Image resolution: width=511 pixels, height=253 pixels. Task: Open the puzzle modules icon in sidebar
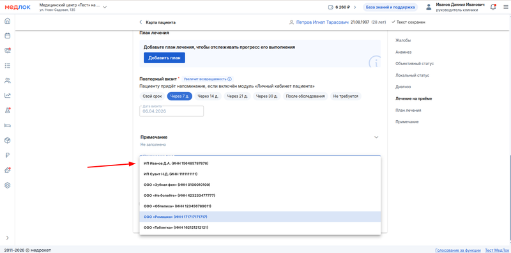8,170
